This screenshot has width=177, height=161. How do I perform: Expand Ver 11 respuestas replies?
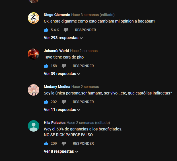click(x=62, y=110)
